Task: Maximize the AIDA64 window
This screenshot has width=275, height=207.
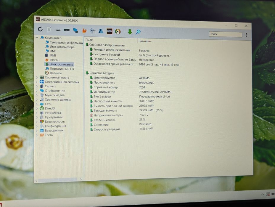Action: point(236,25)
